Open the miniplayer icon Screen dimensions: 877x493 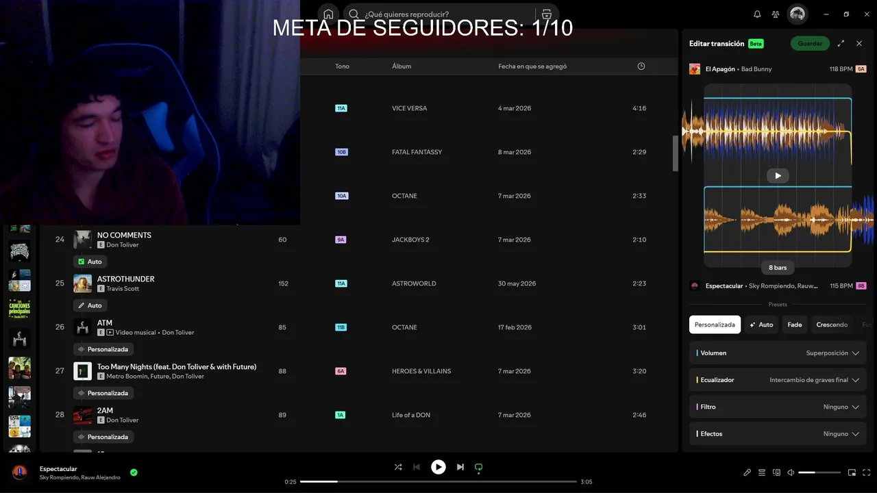coord(852,472)
